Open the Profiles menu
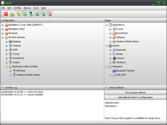 [x=17, y=8]
